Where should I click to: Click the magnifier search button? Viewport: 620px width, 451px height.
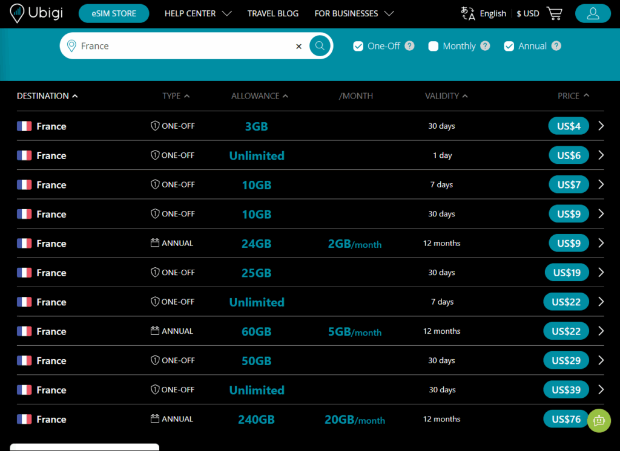[x=320, y=46]
